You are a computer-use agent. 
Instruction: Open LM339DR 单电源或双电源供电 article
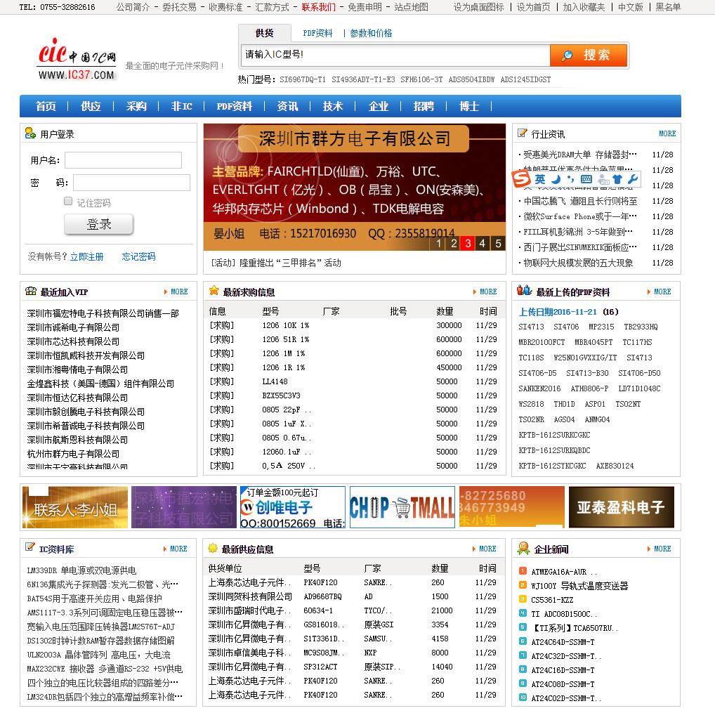[x=81, y=570]
